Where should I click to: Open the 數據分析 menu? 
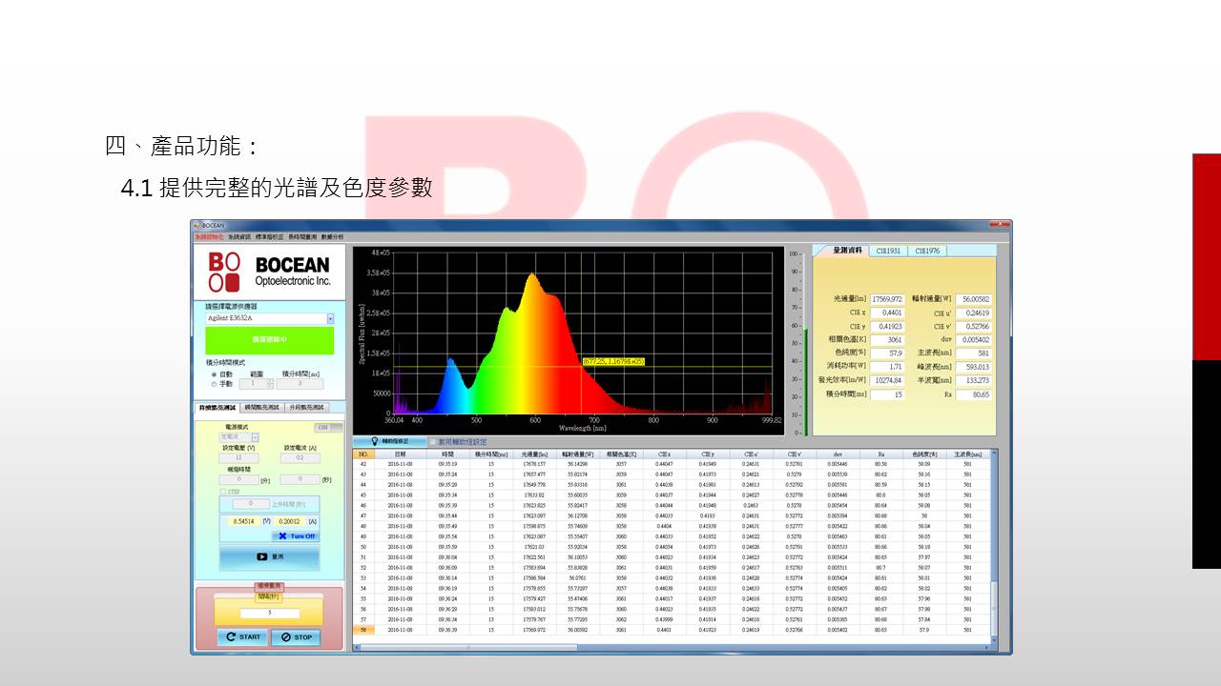tap(332, 236)
